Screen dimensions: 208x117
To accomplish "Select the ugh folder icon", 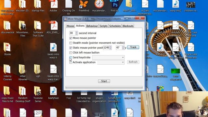I will pos(38,71).
